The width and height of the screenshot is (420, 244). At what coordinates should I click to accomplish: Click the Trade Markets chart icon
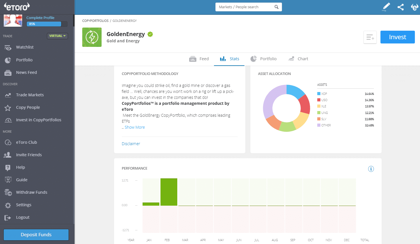pos(8,95)
